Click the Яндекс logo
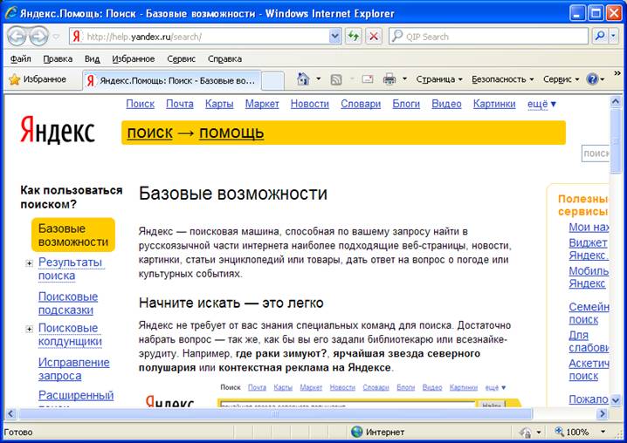The height and width of the screenshot is (443, 627). [x=57, y=130]
